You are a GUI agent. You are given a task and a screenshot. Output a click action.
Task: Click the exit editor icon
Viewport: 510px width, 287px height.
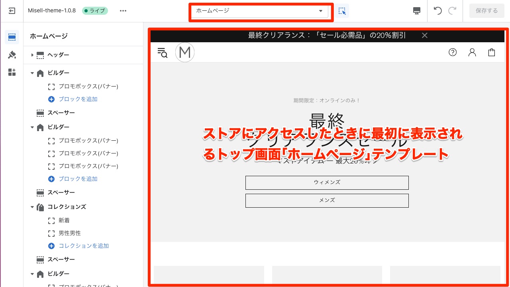pos(12,11)
